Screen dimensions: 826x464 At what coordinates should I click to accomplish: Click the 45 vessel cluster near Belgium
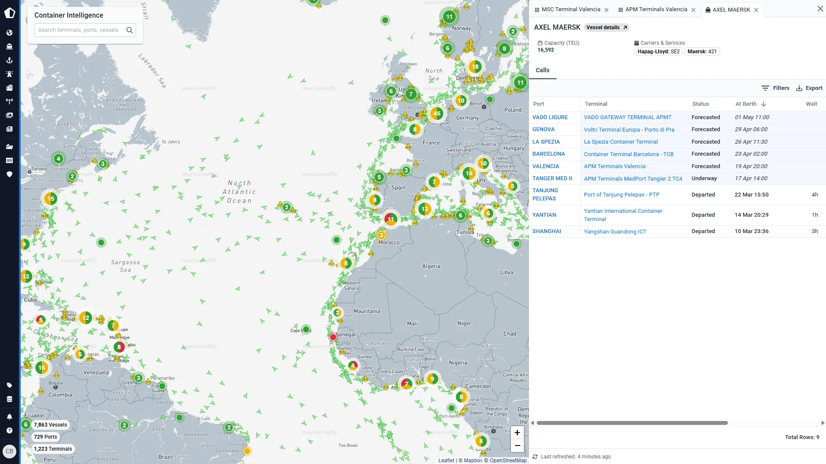click(437, 114)
